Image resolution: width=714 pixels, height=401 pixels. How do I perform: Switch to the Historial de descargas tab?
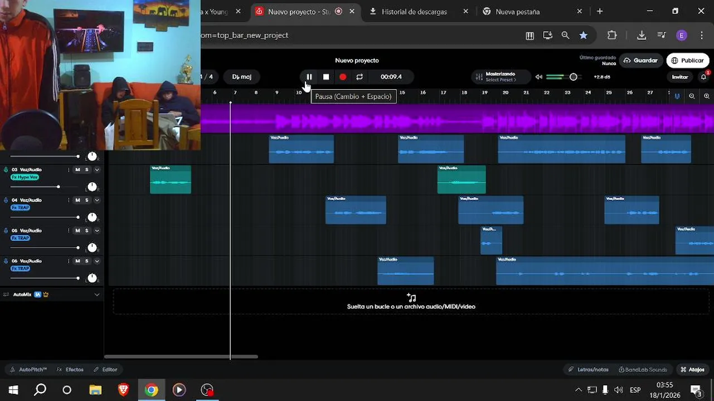pos(414,11)
